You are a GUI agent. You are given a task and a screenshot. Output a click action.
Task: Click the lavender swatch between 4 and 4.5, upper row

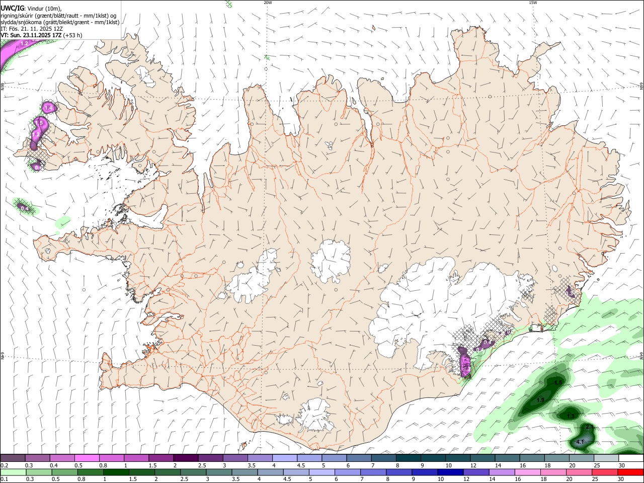(284, 458)
